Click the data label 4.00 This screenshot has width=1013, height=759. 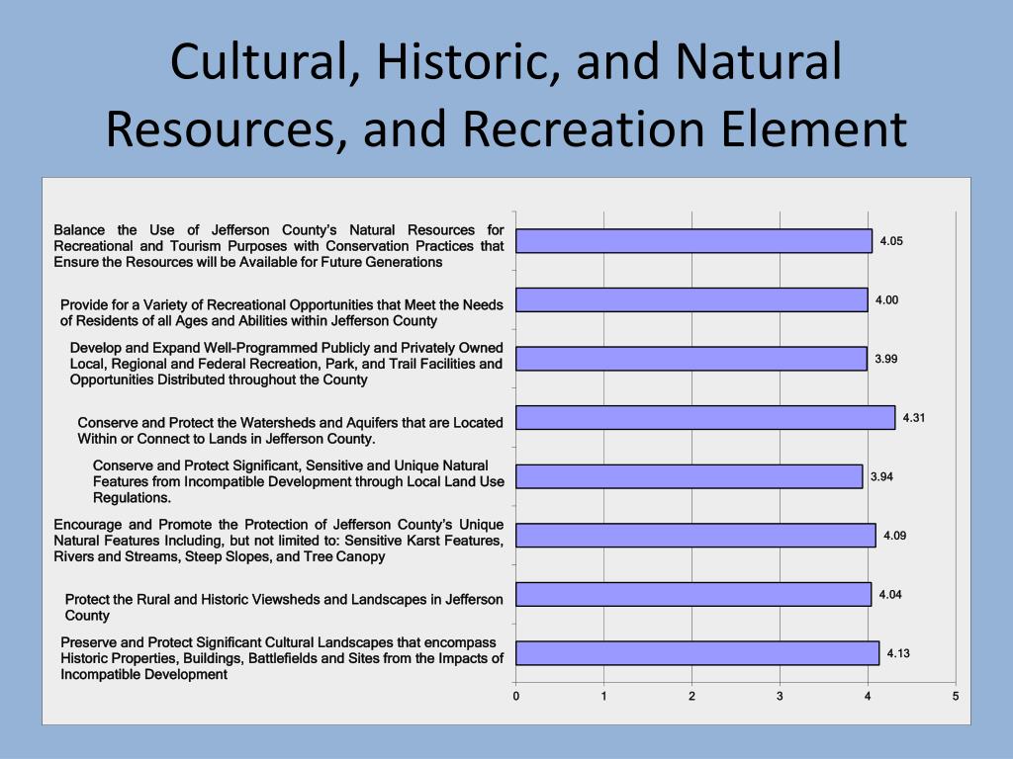coord(887,300)
